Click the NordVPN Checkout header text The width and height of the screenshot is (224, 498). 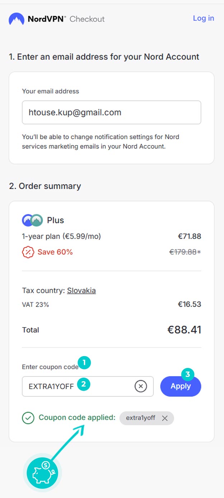click(x=66, y=19)
